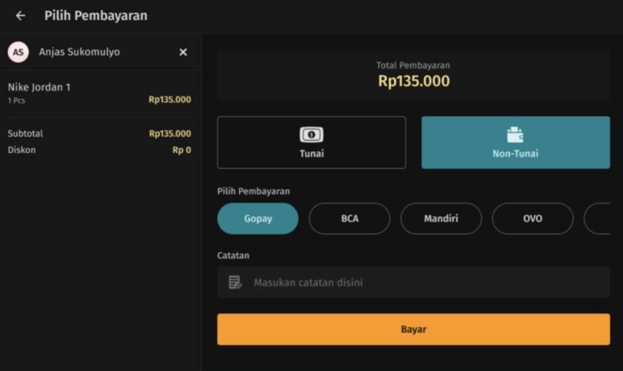Click the AS customer avatar

[x=18, y=52]
